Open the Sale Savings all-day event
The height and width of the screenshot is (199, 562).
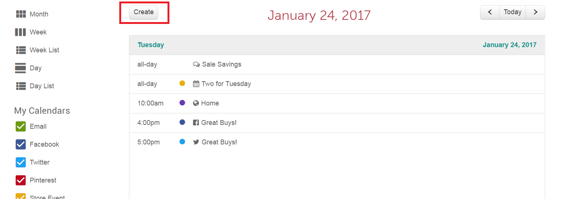(x=221, y=64)
